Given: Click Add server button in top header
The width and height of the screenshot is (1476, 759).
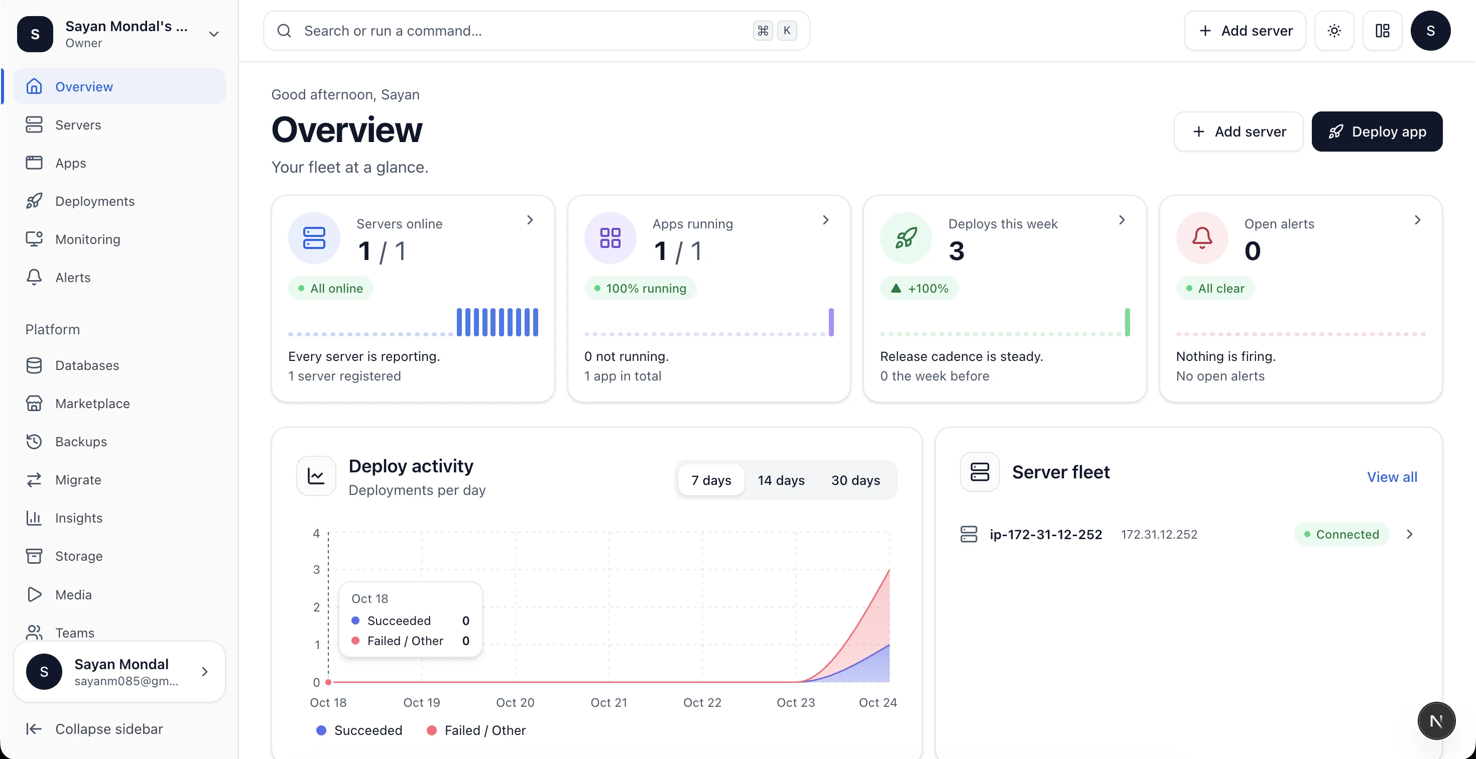Looking at the screenshot, I should click(x=1245, y=31).
